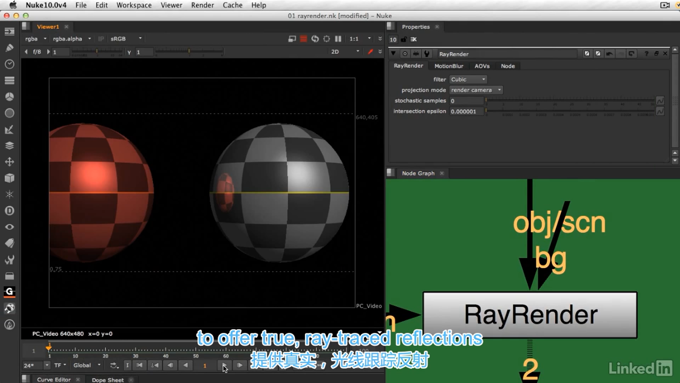
Task: Open the FurnaceCore toolbar menu
Action: tap(10, 308)
